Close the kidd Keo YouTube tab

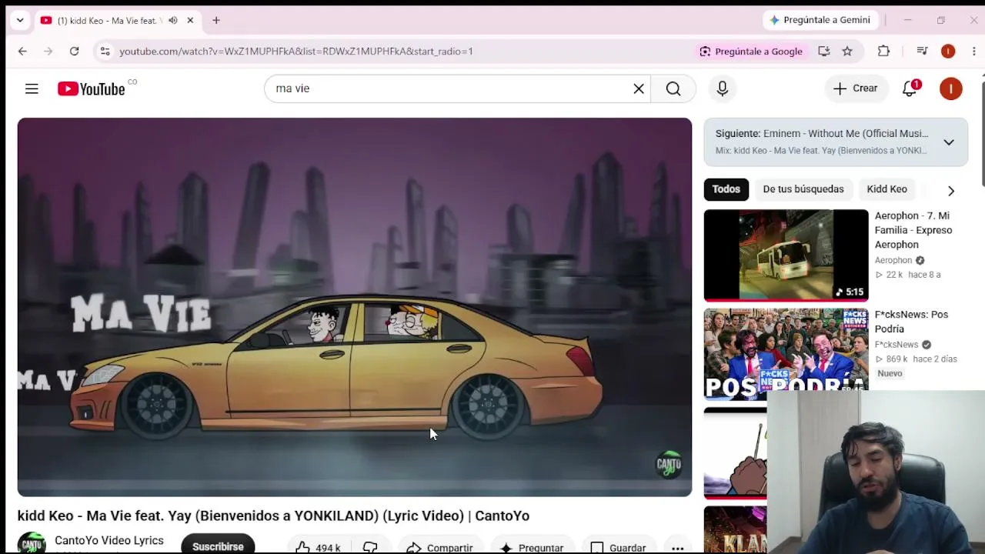pos(190,21)
